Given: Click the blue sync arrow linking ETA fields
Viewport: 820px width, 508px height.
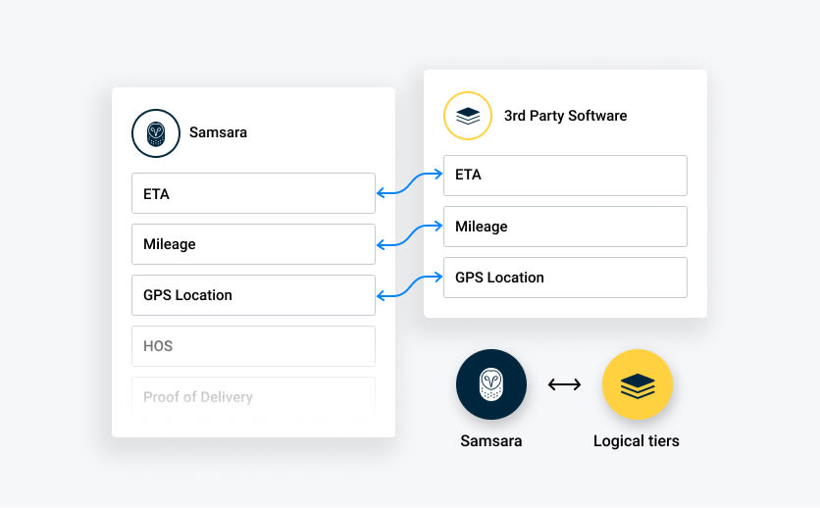Looking at the screenshot, I should (x=409, y=183).
